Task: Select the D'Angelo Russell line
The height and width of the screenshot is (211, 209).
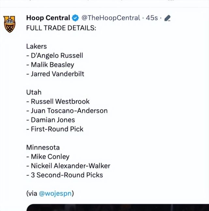Action: point(55,55)
